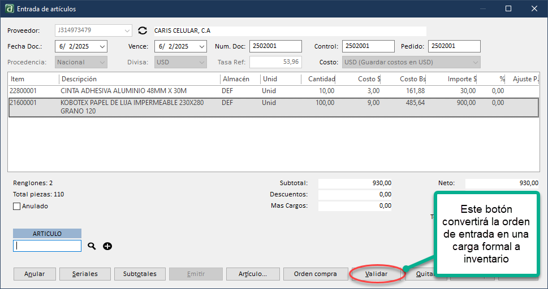Click the Pedido input field
Screen dimensions: 548x289
(454, 46)
